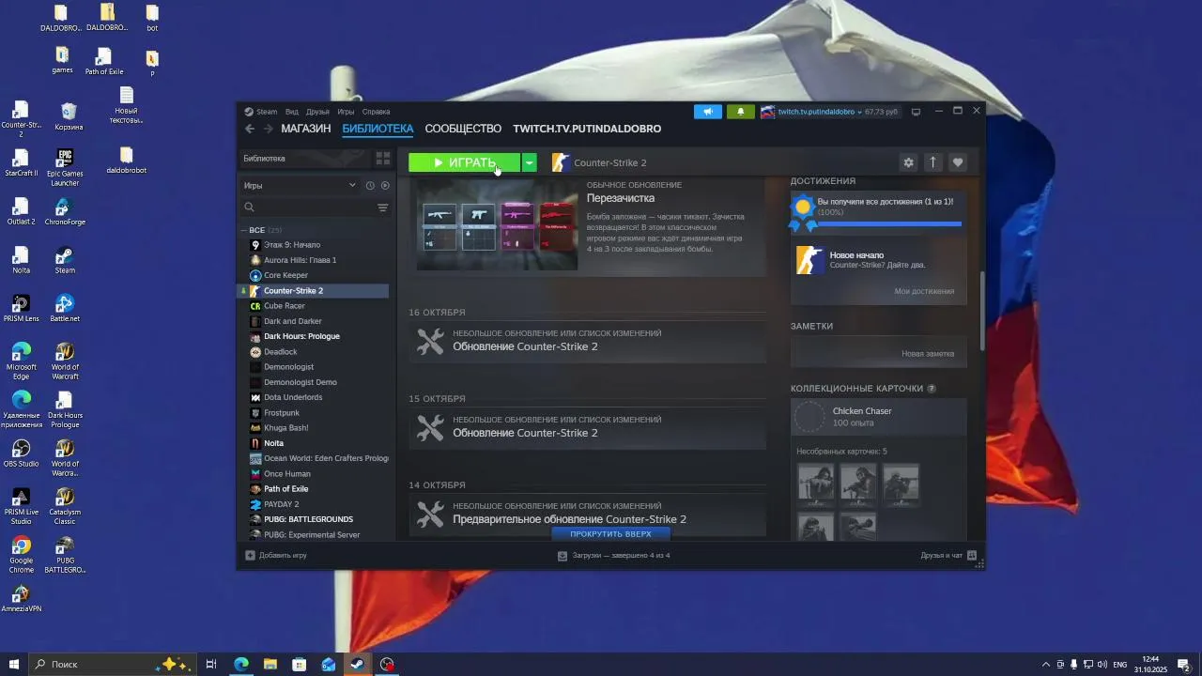This screenshot has height=676, width=1202.
Task: Open Chicken Chaser badge entry
Action: coord(878,417)
